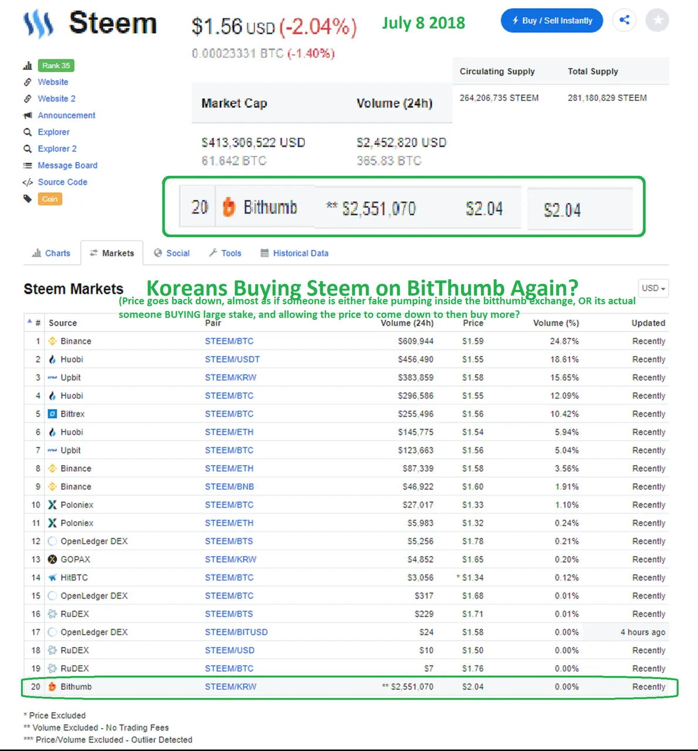
Task: Click the '4 hours ago' updated cell
Action: 643,632
